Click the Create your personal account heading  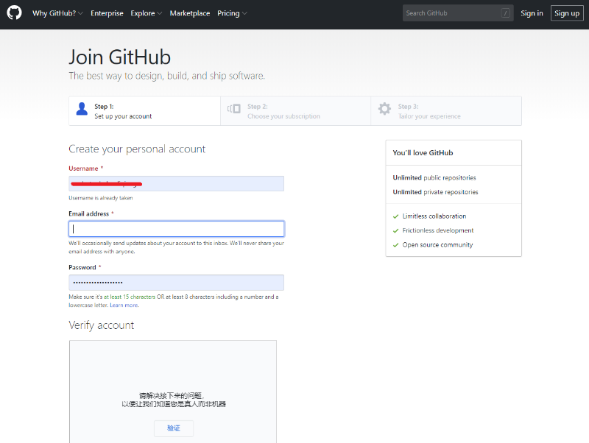(137, 149)
